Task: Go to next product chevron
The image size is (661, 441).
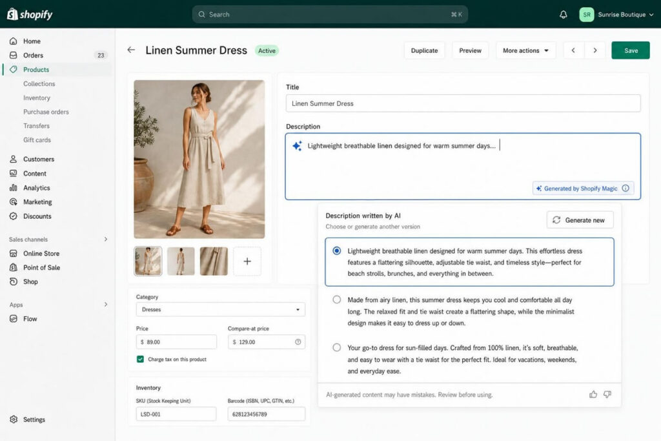Action: (x=595, y=50)
